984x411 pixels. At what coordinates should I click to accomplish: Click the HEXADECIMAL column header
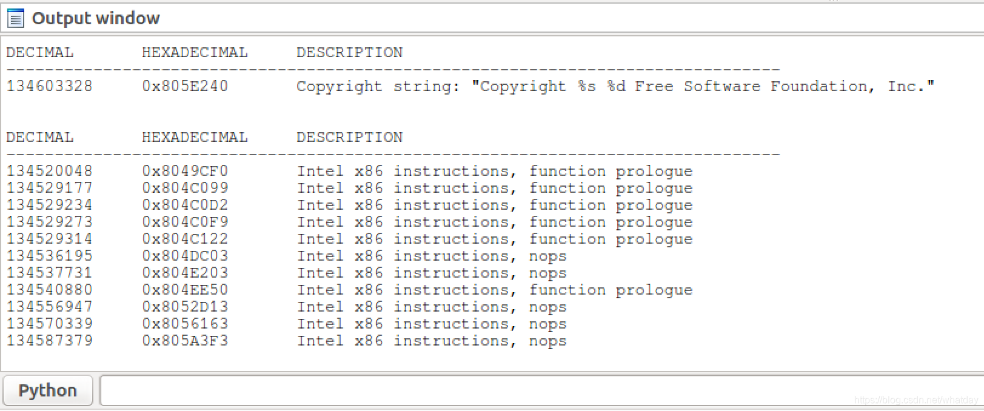pyautogui.click(x=195, y=52)
